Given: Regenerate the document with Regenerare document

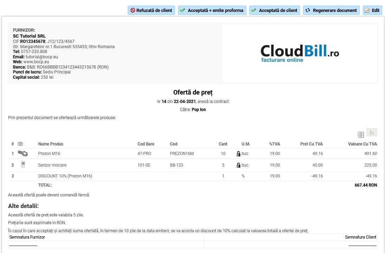Looking at the screenshot, I should [x=331, y=11].
